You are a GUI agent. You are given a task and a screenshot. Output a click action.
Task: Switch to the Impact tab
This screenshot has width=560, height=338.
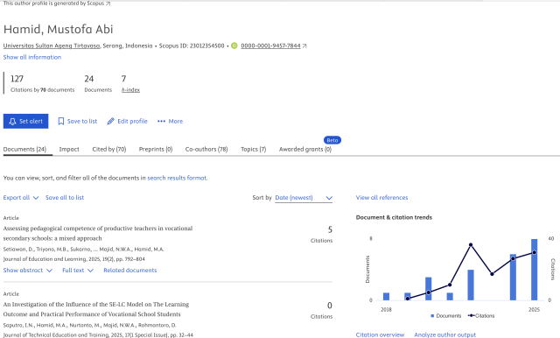point(69,150)
